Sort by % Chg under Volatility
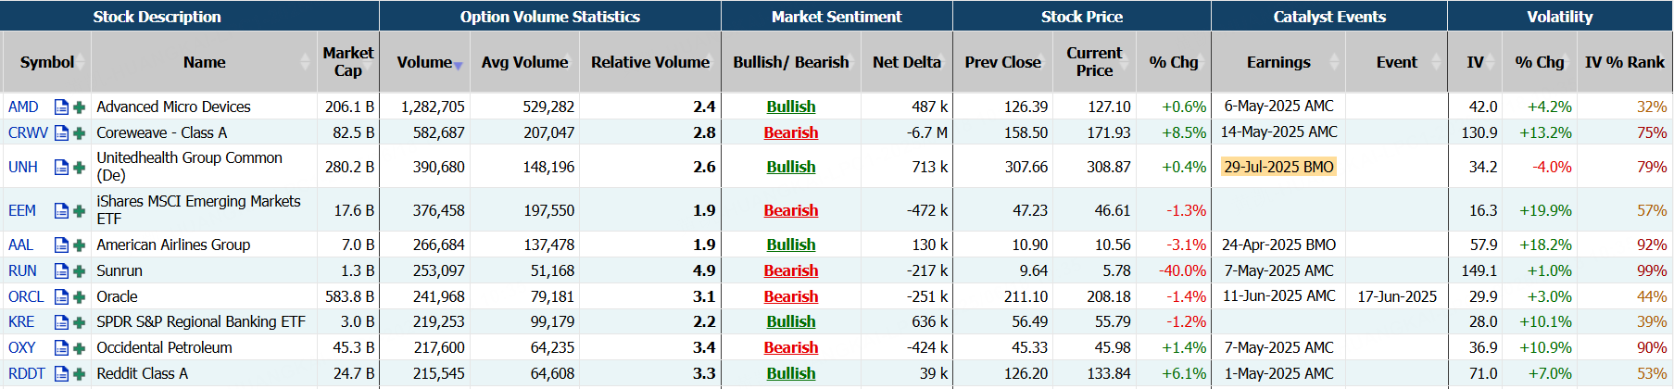 pos(1539,62)
